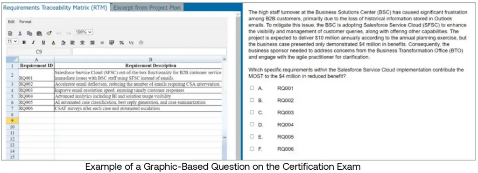Check answer option C RQ003
This screenshot has height=173, width=478.
pos(252,112)
